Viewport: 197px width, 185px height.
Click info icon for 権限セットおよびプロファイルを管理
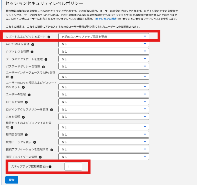(12, 127)
